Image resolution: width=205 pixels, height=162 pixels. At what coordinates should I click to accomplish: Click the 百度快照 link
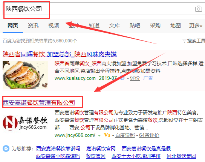pyautogui.click(x=125, y=135)
